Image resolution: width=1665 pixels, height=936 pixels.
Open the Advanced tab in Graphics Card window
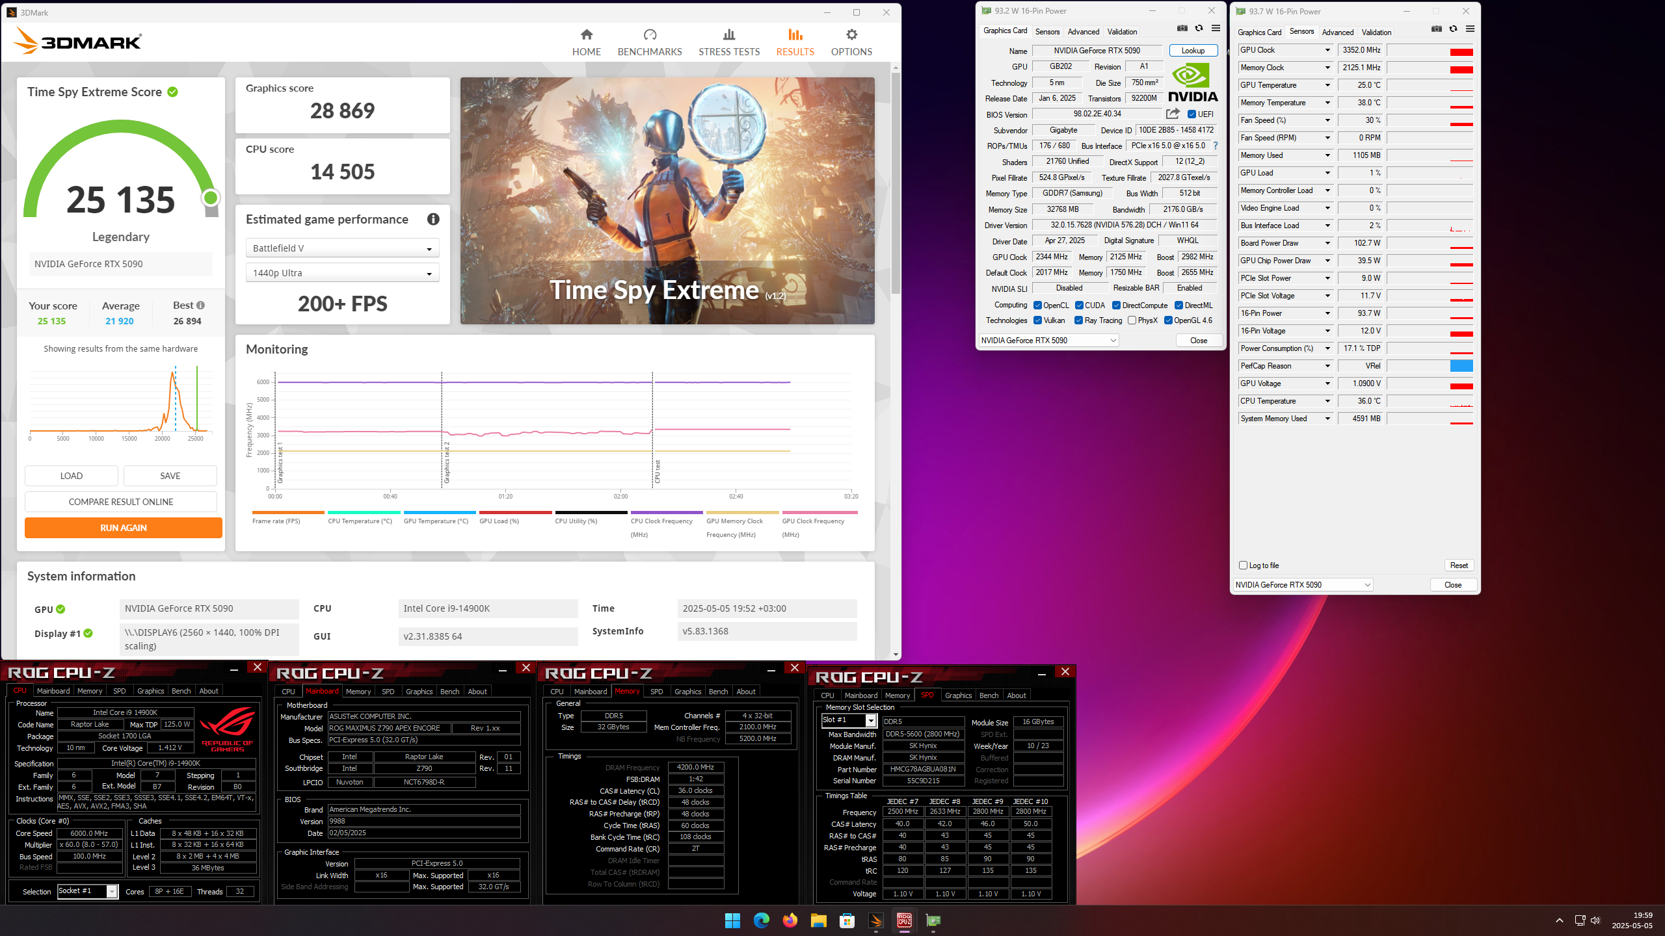(1084, 31)
